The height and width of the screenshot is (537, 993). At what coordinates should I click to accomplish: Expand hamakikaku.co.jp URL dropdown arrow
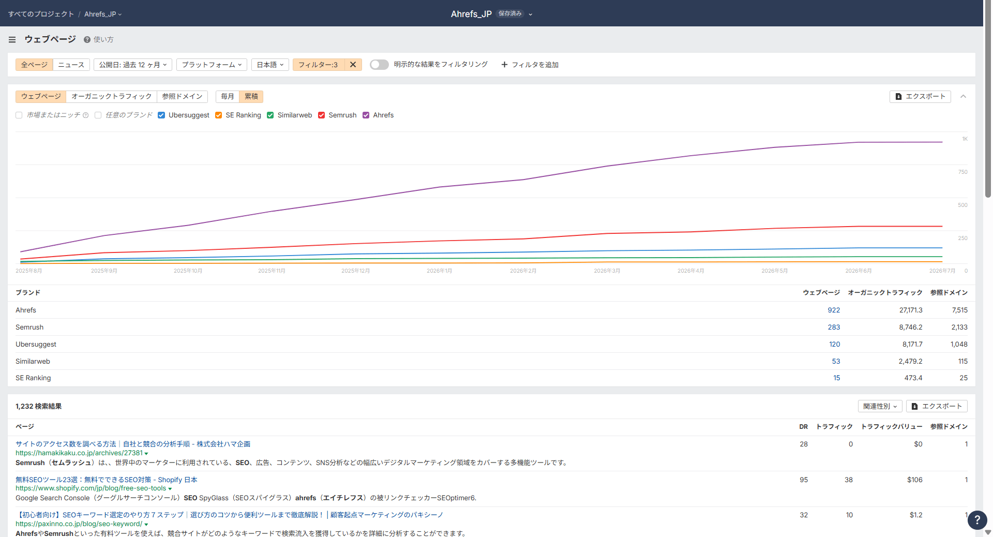click(146, 454)
